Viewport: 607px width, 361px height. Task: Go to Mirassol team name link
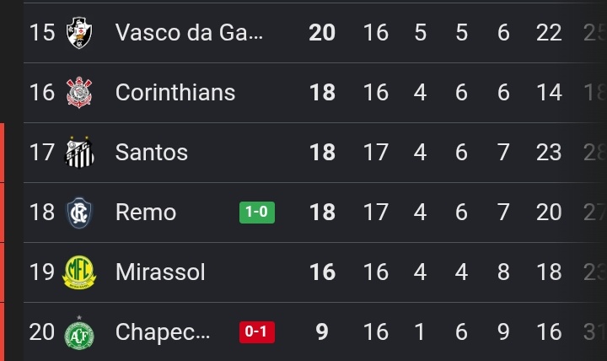click(160, 272)
